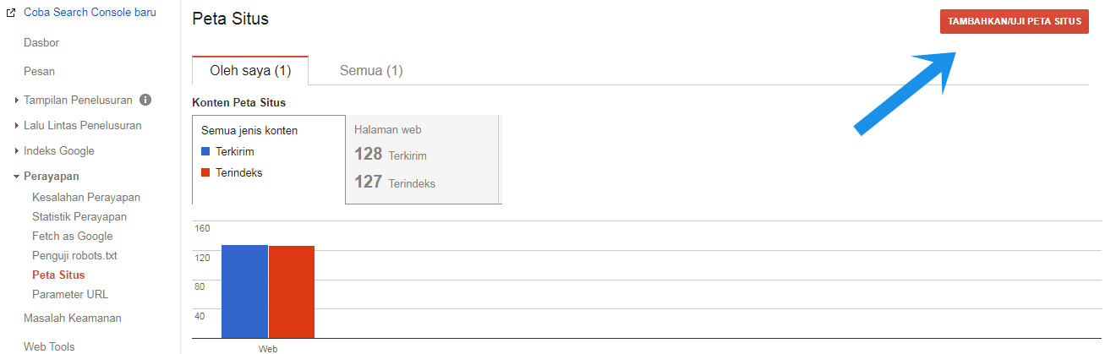This screenshot has width=1105, height=354.
Task: Click the blue Terkirim legend square
Action: pyautogui.click(x=205, y=152)
